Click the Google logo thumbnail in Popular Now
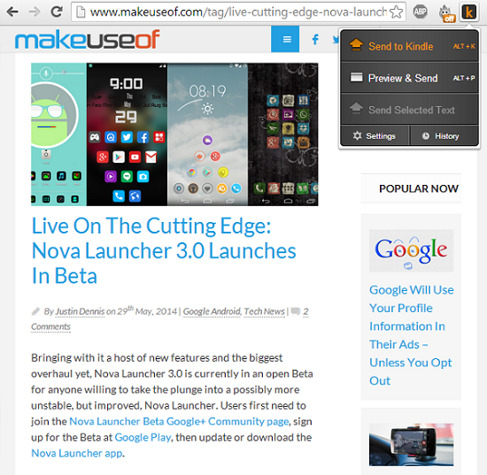The image size is (487, 475). (411, 250)
